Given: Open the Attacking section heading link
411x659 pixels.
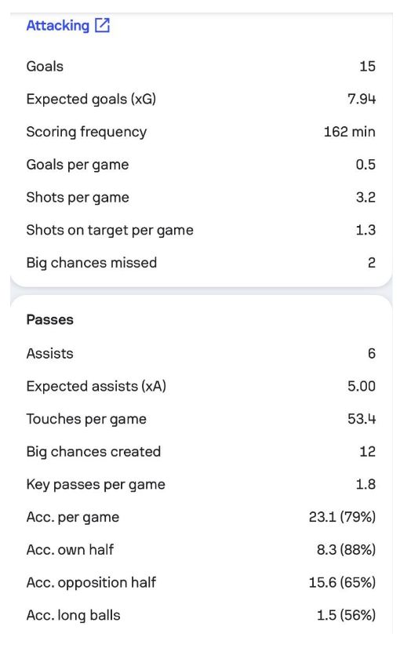Looking at the screenshot, I should (58, 25).
